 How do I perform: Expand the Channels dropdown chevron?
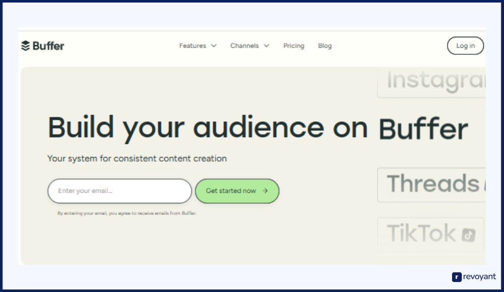(x=267, y=46)
